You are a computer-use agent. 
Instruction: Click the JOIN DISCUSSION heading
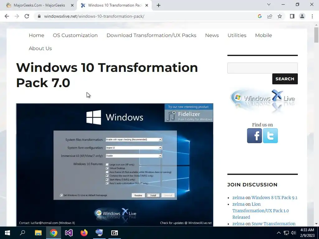(252, 185)
